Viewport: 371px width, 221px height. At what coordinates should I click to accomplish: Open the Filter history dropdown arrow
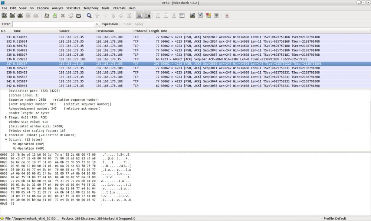[x=97, y=24]
